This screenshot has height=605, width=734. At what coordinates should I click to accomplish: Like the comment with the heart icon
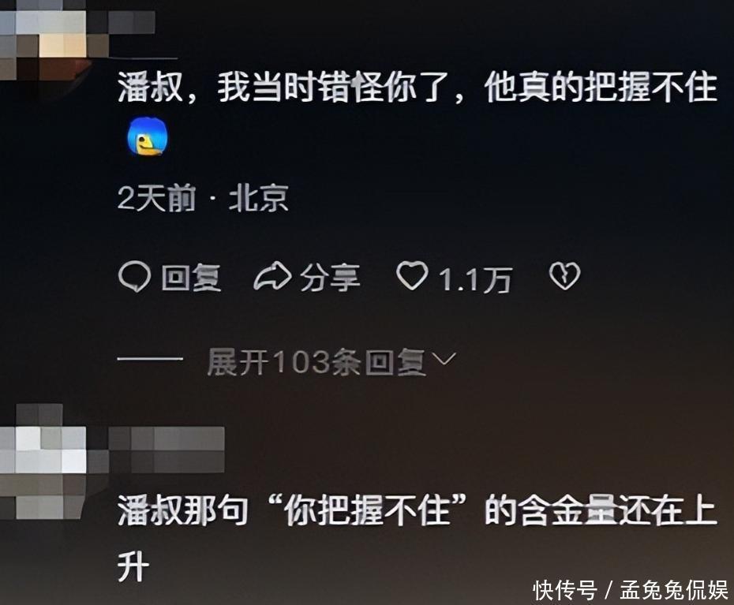coord(412,275)
